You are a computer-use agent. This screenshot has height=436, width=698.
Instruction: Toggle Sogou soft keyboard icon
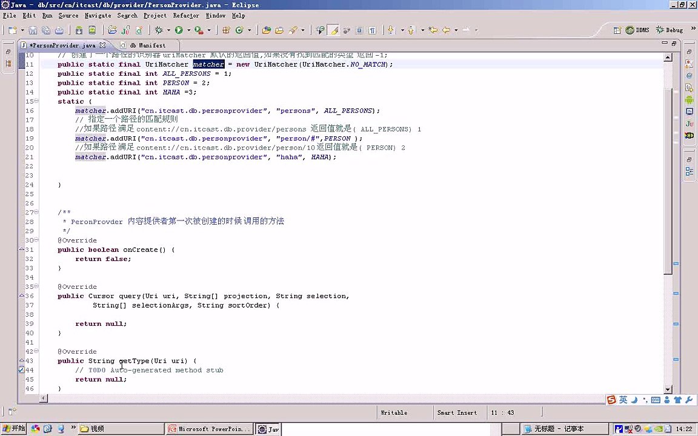[x=655, y=400]
